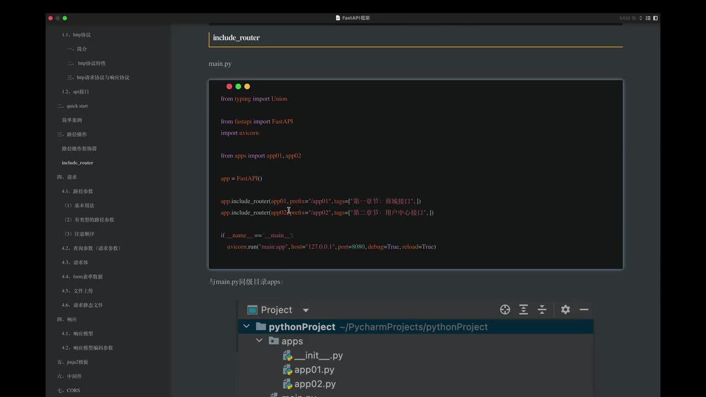The height and width of the screenshot is (397, 706).
Task: Toggle the sidebar panel icon in the title bar
Action: click(x=655, y=18)
